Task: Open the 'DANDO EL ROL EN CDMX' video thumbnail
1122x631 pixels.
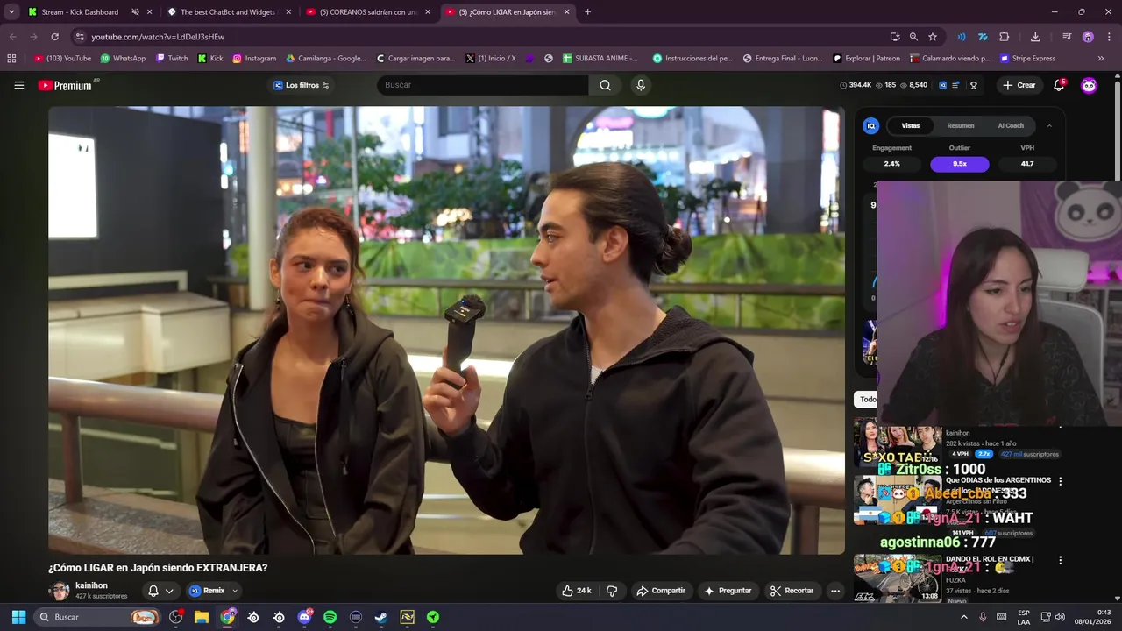Action: click(x=898, y=578)
